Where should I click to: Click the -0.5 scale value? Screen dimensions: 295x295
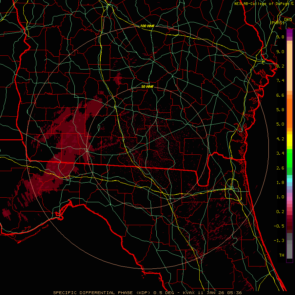pyautogui.click(x=279, y=226)
